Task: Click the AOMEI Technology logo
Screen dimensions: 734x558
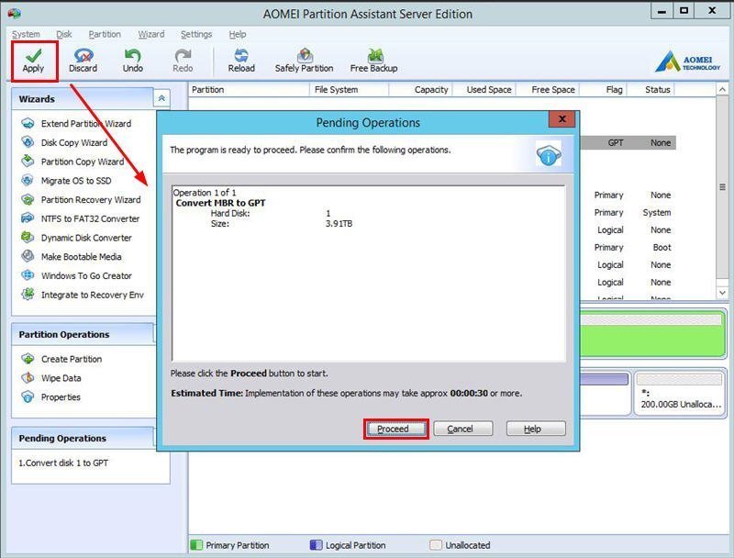Action: [687, 61]
